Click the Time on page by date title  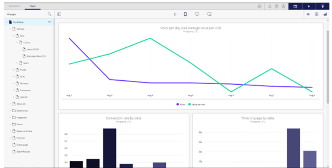(258, 118)
